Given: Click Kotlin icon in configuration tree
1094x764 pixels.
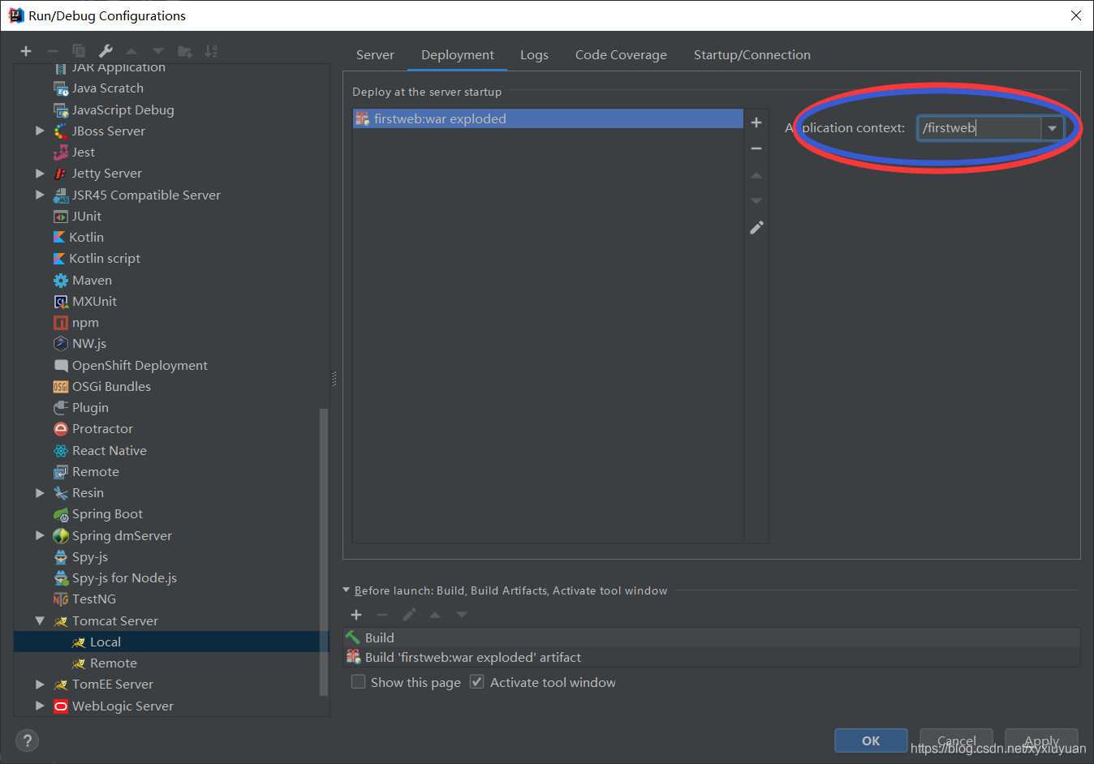Looking at the screenshot, I should (x=59, y=237).
